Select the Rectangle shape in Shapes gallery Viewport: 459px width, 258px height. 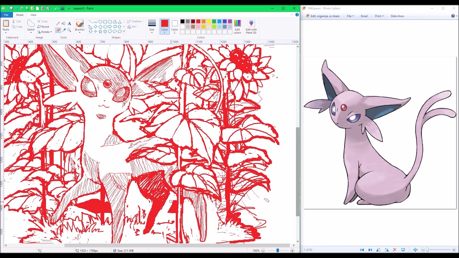pyautogui.click(x=105, y=22)
